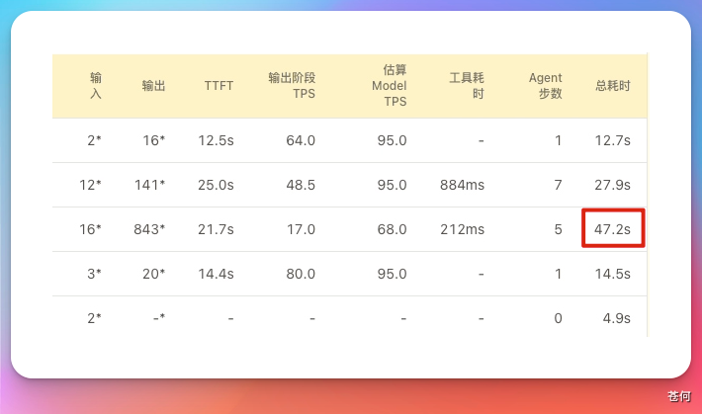
Task: Select the TPS cell 64.0
Action: click(x=301, y=140)
